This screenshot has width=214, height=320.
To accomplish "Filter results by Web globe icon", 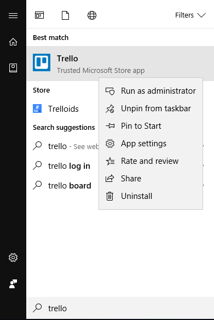I will pyautogui.click(x=92, y=15).
